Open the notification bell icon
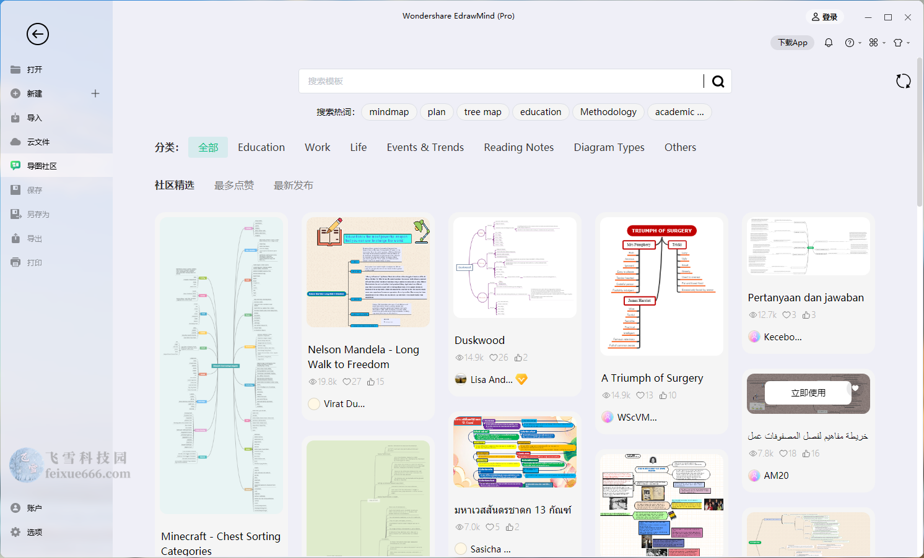The height and width of the screenshot is (558, 924). pyautogui.click(x=829, y=43)
